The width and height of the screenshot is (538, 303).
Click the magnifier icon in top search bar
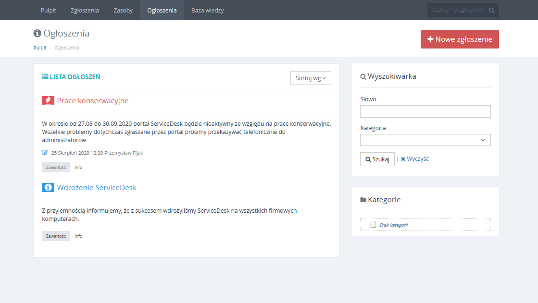coord(491,10)
